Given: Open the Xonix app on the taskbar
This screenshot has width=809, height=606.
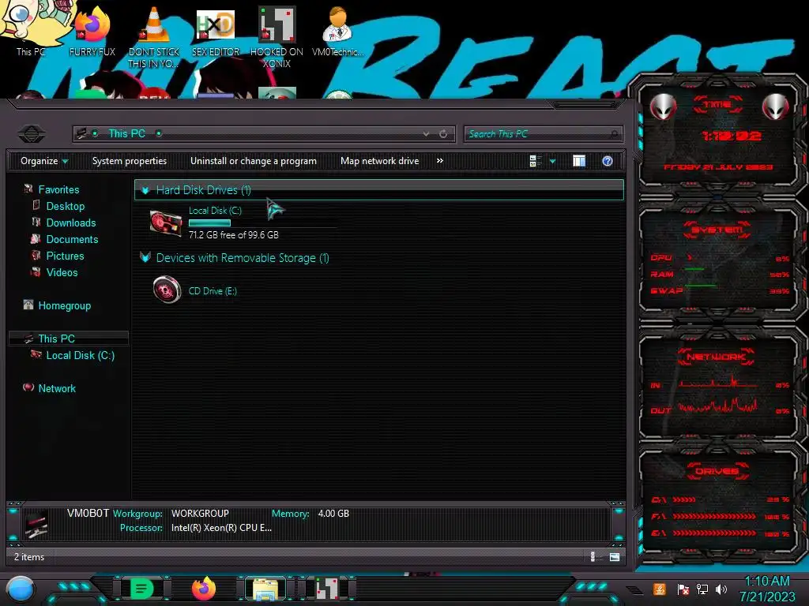Looking at the screenshot, I should pyautogui.click(x=326, y=589).
